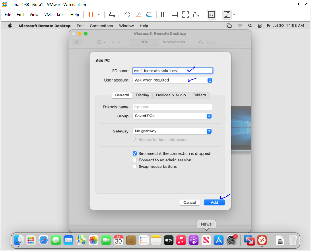
Task: Toggle VMware library sidebar icon
Action: coord(164,15)
